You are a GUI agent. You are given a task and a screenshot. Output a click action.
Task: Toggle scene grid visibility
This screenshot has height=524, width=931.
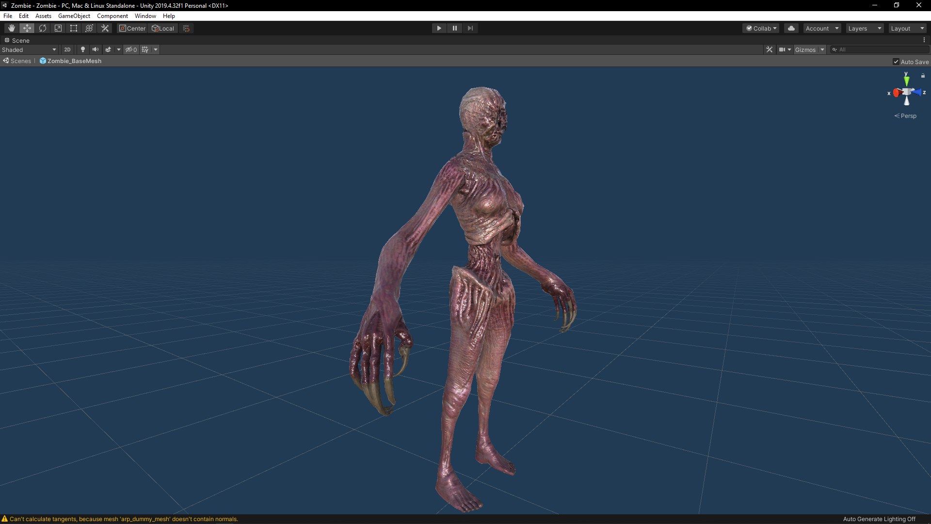[145, 49]
